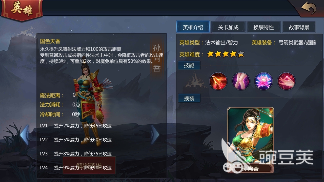
Task: Go back with the return arrow
Action: point(308,9)
